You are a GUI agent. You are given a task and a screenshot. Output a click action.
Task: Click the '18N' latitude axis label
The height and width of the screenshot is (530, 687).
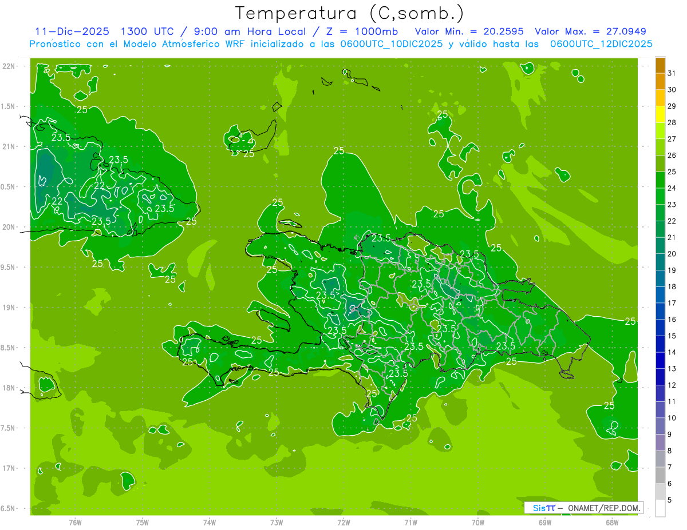[10, 388]
